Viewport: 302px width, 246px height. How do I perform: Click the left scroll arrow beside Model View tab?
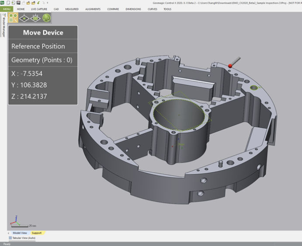click(x=9, y=233)
